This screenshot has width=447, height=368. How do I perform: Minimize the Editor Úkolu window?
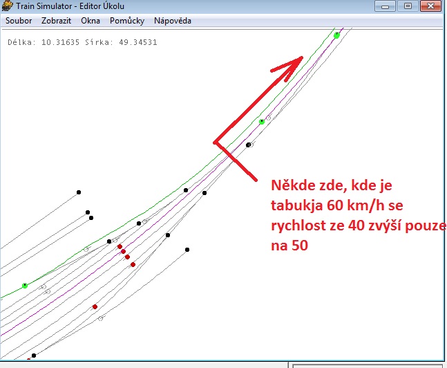click(x=385, y=6)
